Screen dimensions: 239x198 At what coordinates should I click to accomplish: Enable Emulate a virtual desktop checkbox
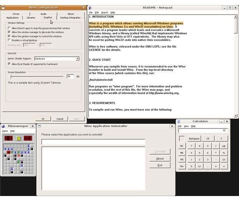click(9, 40)
